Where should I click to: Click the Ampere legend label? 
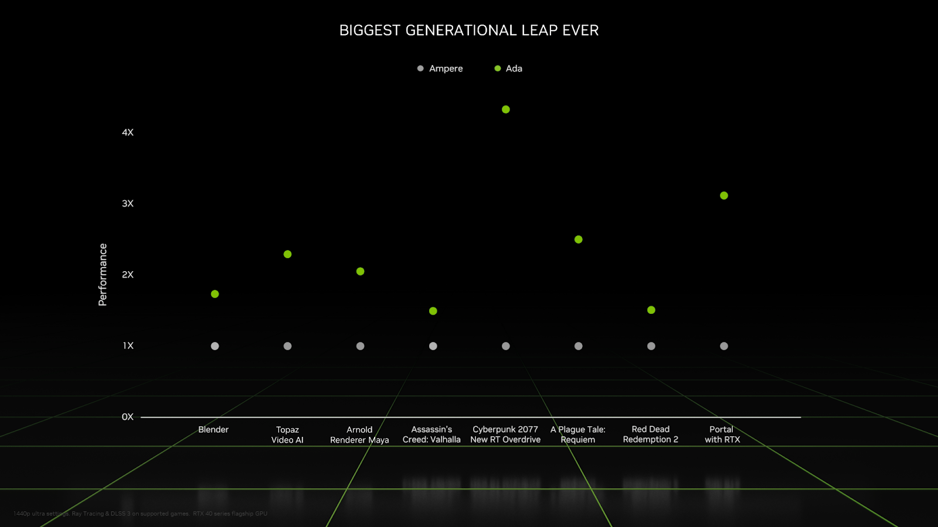pos(446,69)
